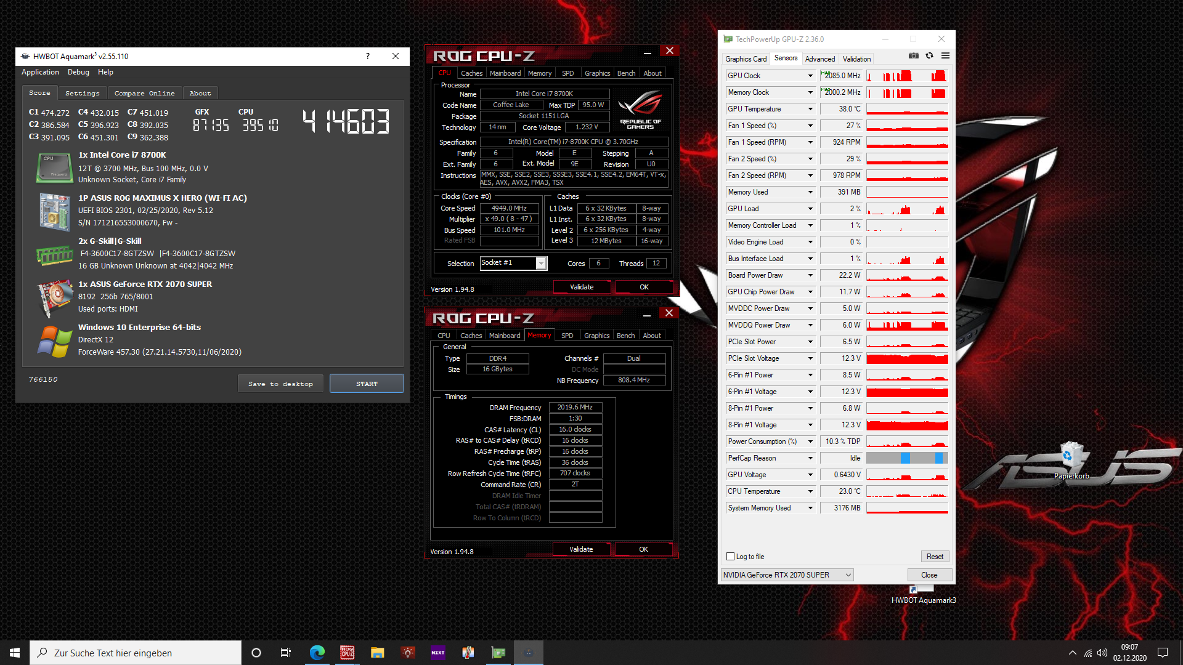Open the Board Power Draw dropdown
1183x665 pixels.
point(810,275)
